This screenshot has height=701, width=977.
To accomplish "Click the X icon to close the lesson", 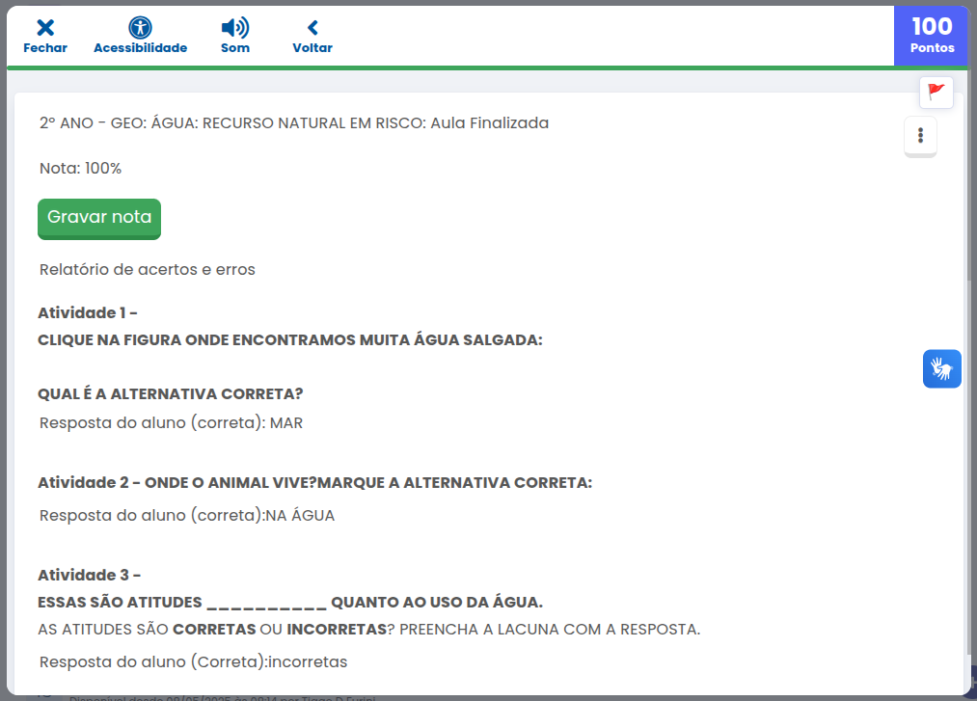I will pos(45,28).
